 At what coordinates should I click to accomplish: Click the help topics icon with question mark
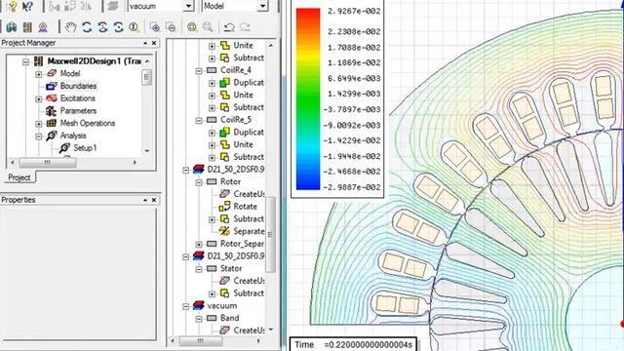pyautogui.click(x=11, y=6)
